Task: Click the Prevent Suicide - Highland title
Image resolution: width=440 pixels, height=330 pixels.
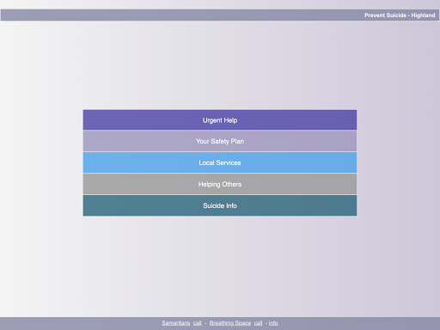Action: pyautogui.click(x=400, y=15)
